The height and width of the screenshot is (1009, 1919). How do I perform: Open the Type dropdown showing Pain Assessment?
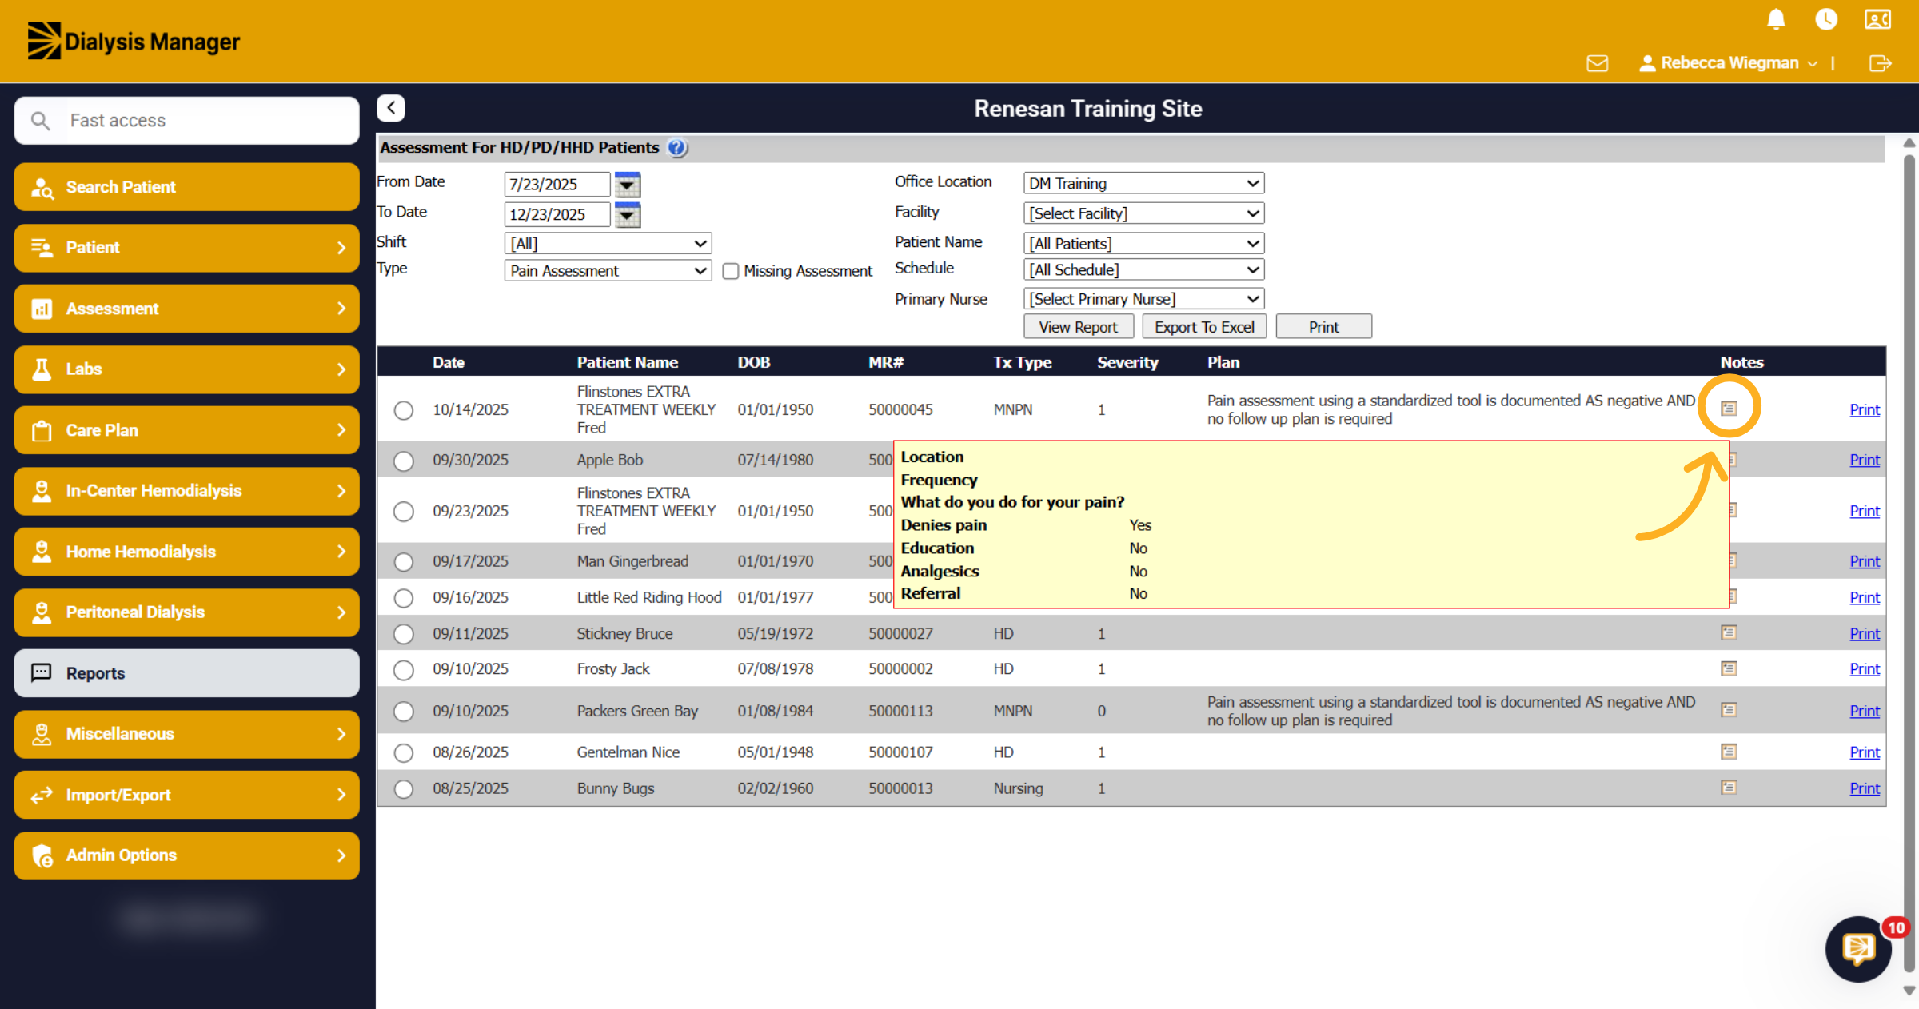[x=608, y=271]
